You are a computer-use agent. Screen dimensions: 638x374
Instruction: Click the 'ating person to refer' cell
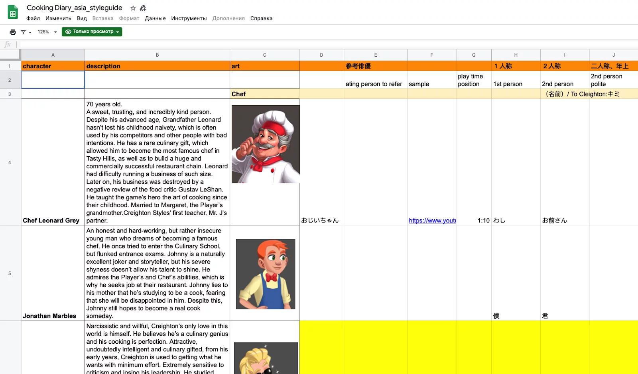coord(375,80)
